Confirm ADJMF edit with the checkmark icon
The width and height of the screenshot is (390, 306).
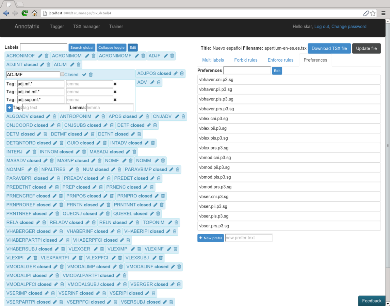84,75
